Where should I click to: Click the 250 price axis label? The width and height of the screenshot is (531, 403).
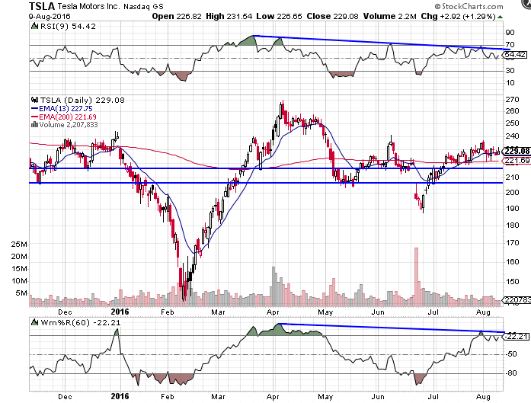pos(513,123)
